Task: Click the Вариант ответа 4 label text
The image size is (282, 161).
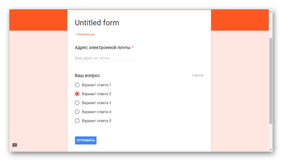Action: point(97,112)
